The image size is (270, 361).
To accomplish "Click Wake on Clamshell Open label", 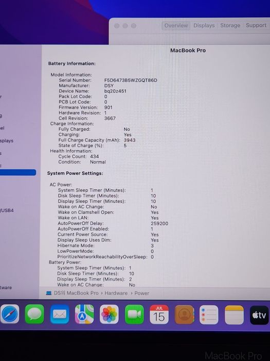I will [86, 212].
